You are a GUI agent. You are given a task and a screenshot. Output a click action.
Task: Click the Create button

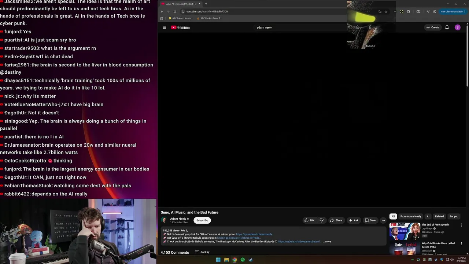coord(432,27)
